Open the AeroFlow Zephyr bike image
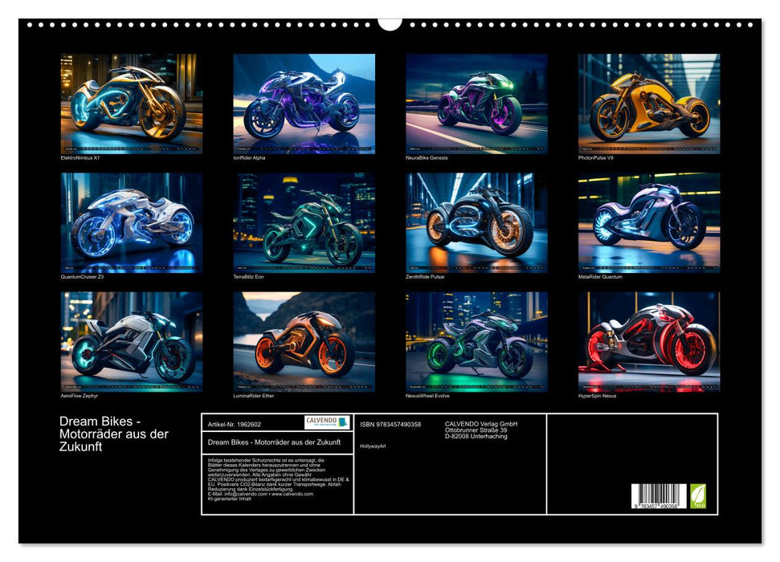Image resolution: width=780 pixels, height=562 pixels. click(x=132, y=341)
